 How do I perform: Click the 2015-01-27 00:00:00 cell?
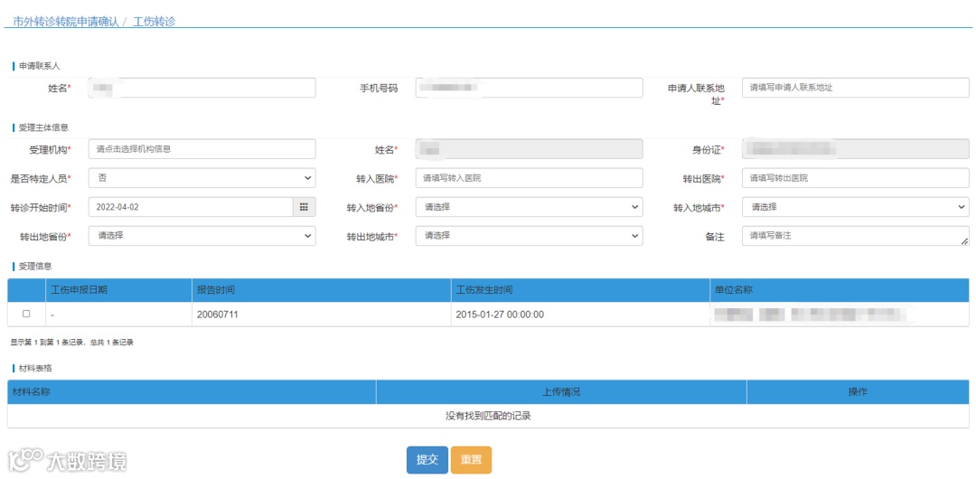580,315
